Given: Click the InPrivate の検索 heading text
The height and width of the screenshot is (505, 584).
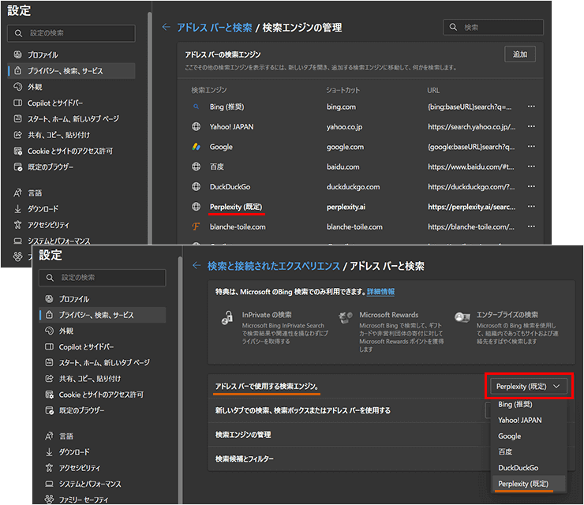Looking at the screenshot, I should point(267,315).
